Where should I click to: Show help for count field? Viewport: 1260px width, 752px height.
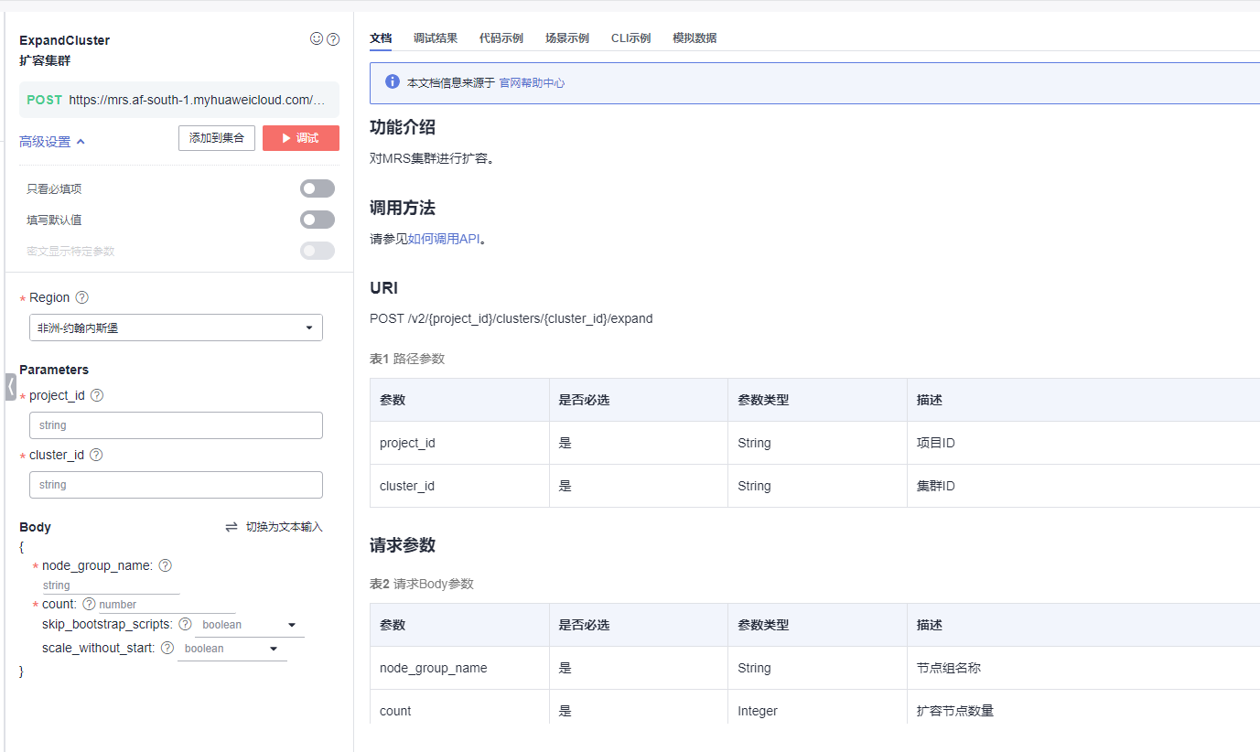coord(89,604)
